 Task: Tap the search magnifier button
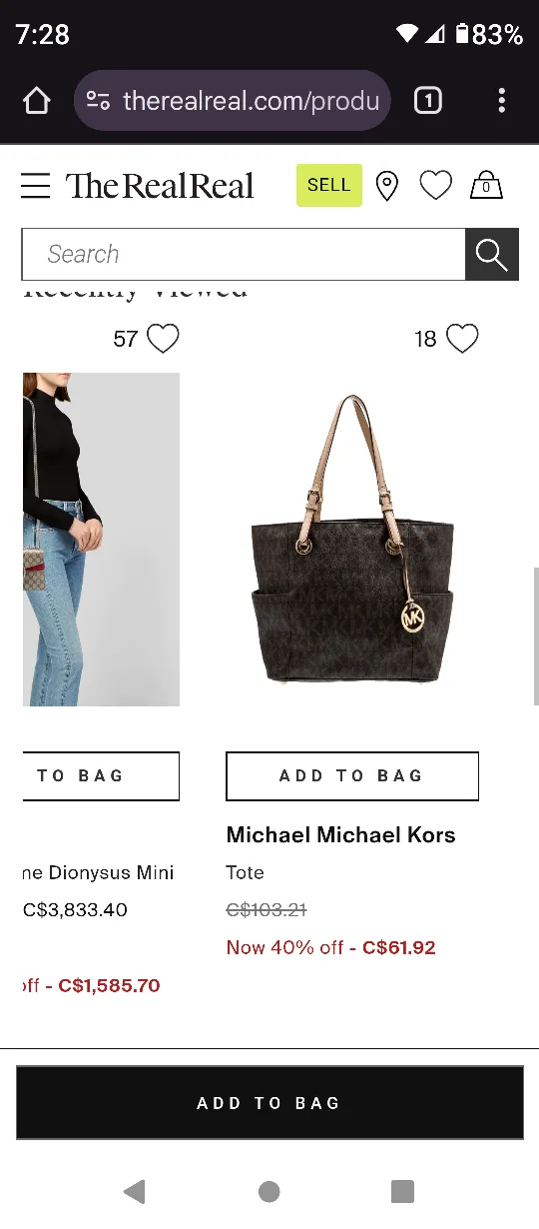(492, 255)
